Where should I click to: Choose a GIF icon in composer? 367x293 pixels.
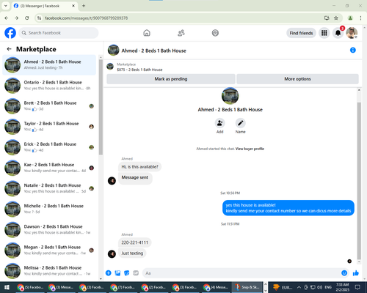click(x=136, y=273)
